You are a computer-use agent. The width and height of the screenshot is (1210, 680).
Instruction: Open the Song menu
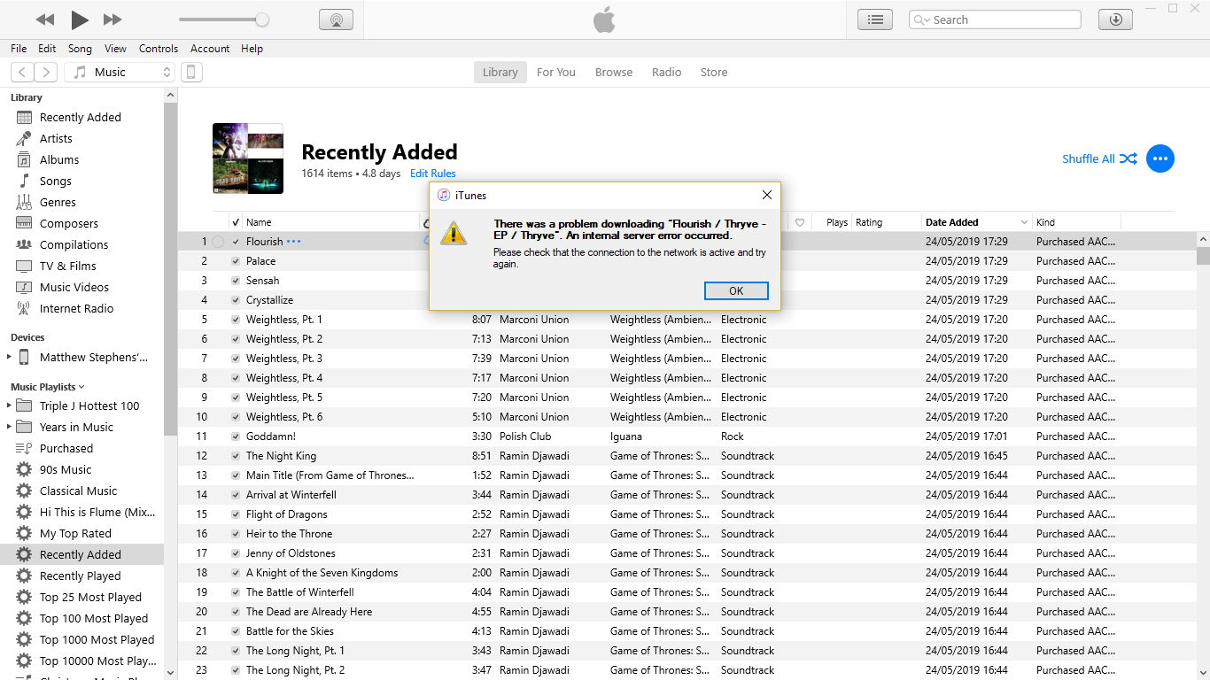point(80,49)
